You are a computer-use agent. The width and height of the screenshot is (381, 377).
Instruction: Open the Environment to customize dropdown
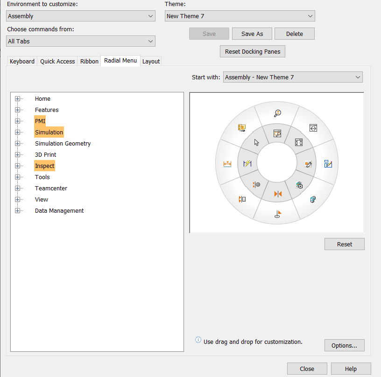81,16
